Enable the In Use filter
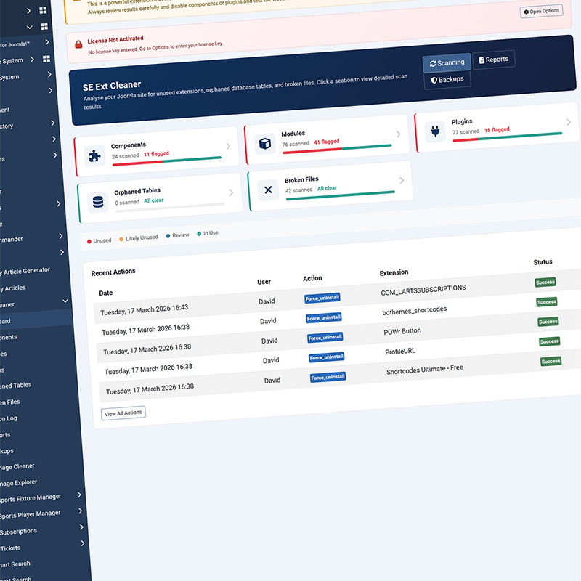 click(x=211, y=232)
